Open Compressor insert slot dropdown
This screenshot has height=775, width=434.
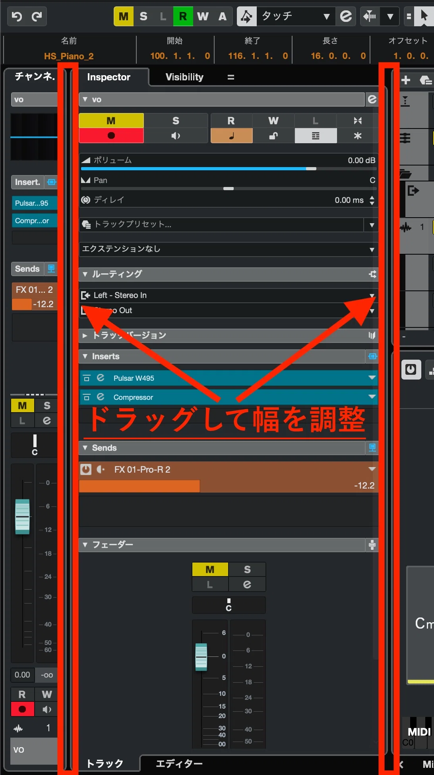click(x=372, y=397)
